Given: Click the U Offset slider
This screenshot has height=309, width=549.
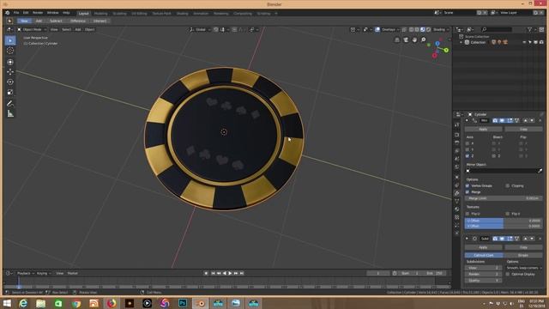Looking at the screenshot, I should click(x=504, y=221).
